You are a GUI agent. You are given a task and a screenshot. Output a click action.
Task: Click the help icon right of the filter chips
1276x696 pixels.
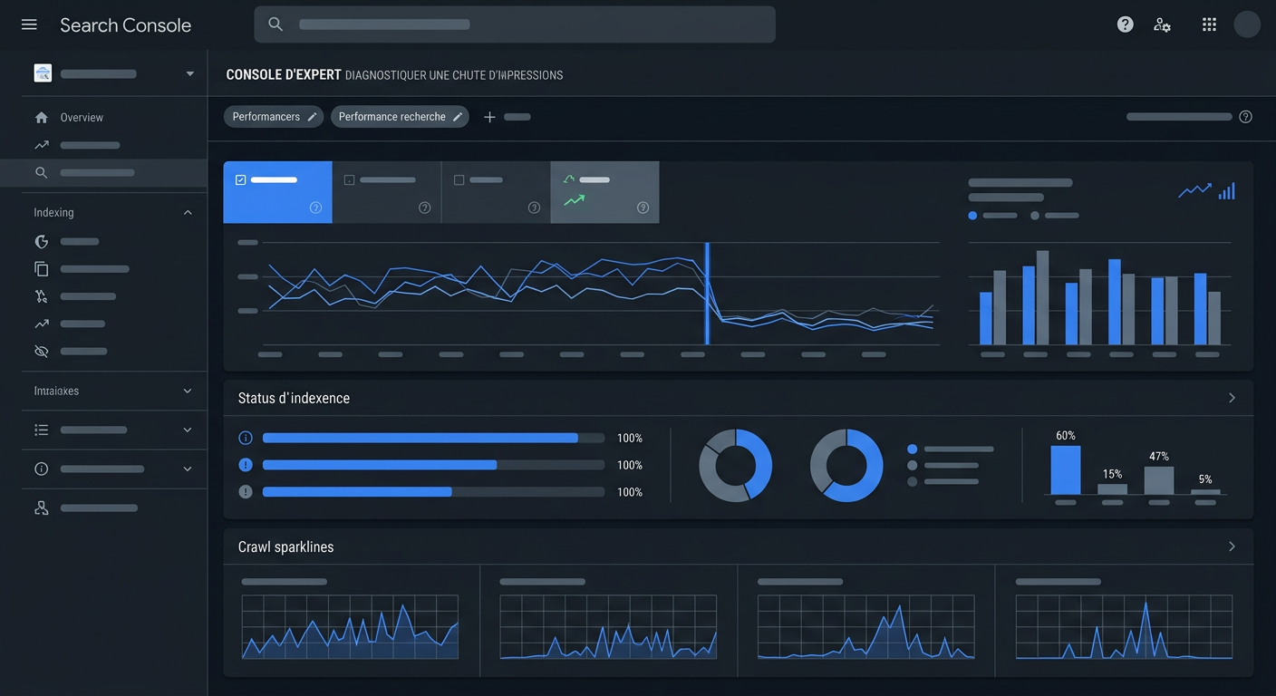(1245, 117)
